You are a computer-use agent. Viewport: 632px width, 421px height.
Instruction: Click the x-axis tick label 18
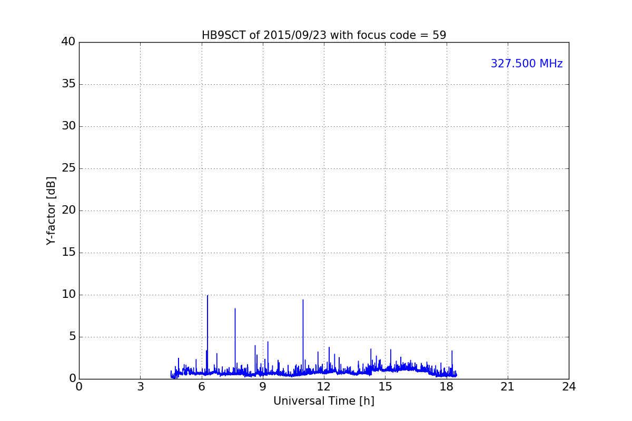447,387
